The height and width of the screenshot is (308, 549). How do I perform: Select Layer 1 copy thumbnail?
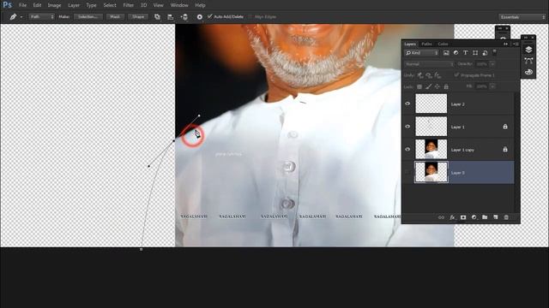tap(431, 149)
